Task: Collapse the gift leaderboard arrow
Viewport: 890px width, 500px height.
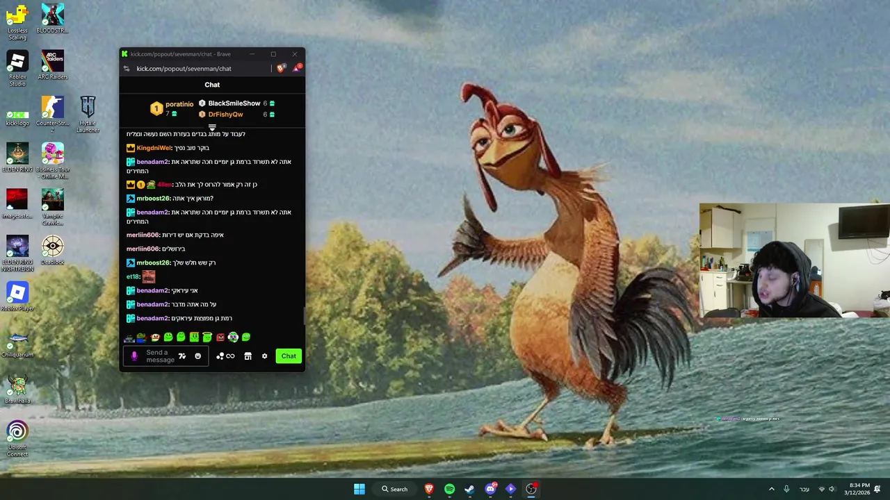Action: click(x=212, y=127)
